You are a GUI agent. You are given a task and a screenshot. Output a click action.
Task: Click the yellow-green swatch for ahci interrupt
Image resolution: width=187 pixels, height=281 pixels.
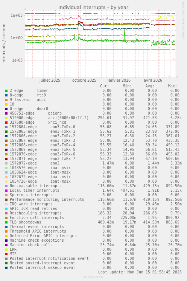pyautogui.click(x=6, y=118)
